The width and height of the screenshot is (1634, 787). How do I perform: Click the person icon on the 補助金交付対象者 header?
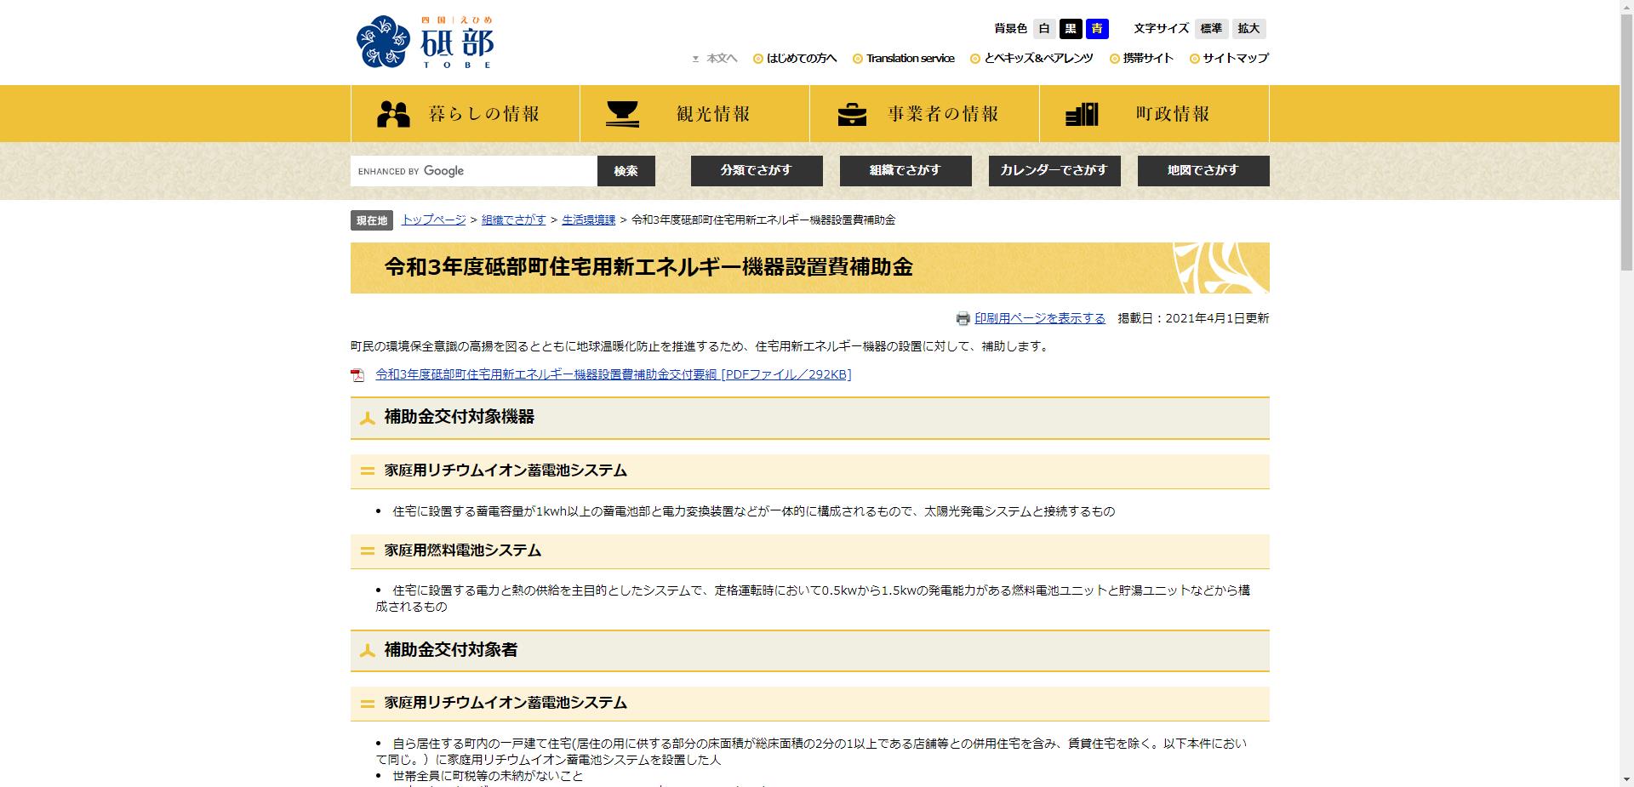coord(368,651)
